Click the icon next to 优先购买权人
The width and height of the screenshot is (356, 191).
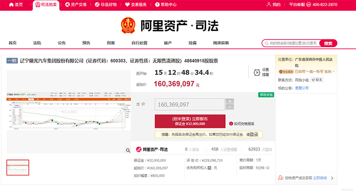tap(209, 168)
